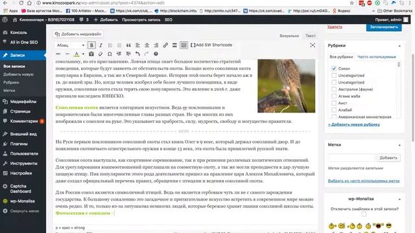Insert a bulleted list

coord(110,45)
